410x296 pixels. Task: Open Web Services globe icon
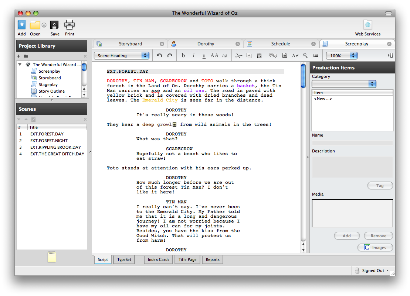coord(367,25)
